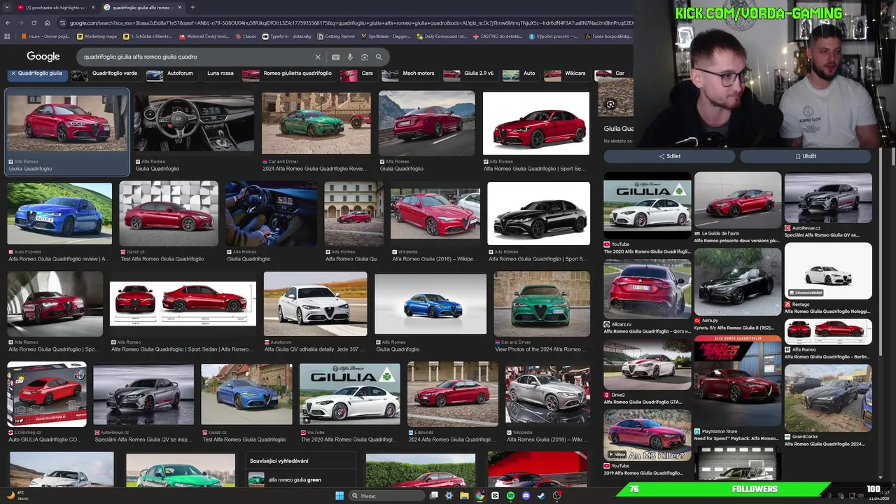Start voice search with microphone icon
Viewport: 896px width, 504px height.
[x=350, y=57]
